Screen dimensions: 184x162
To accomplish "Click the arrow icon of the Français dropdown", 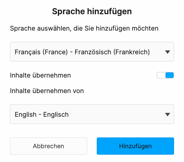I will [168, 52].
